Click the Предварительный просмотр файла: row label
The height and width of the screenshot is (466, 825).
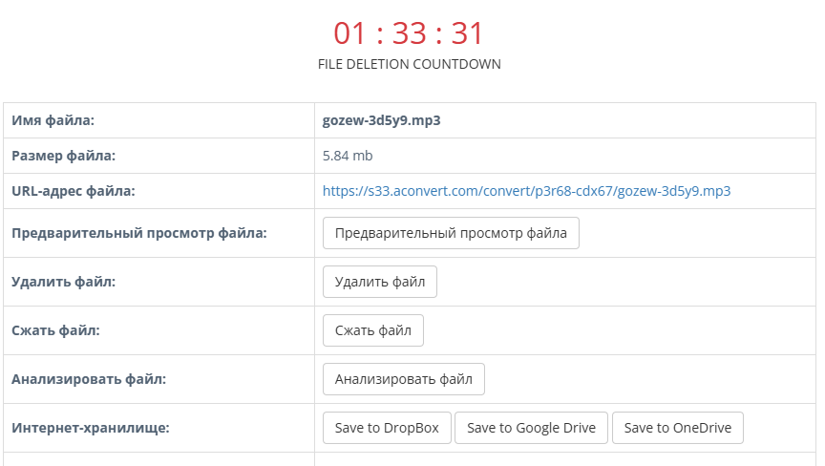click(139, 233)
